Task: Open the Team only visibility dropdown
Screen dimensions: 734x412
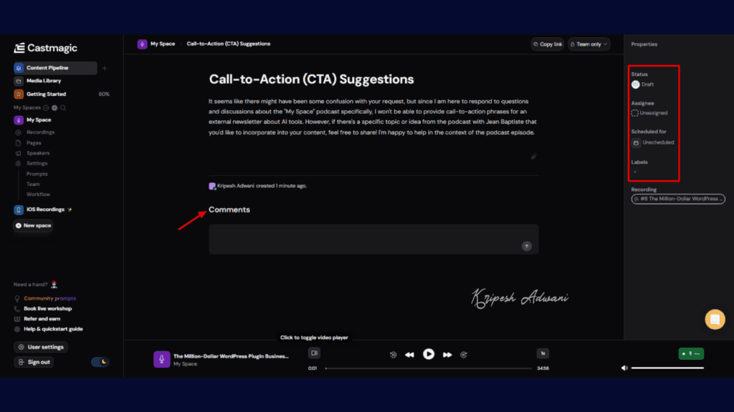Action: (588, 44)
